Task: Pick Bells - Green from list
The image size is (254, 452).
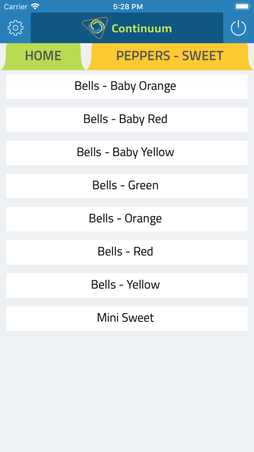Action: [x=127, y=186]
